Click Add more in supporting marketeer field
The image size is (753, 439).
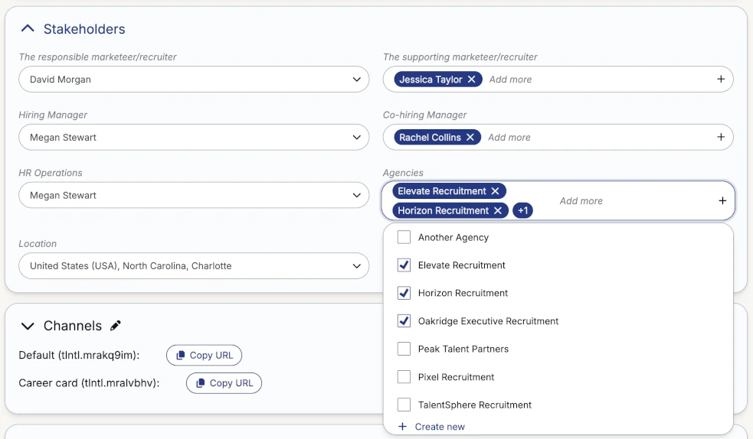coord(510,80)
